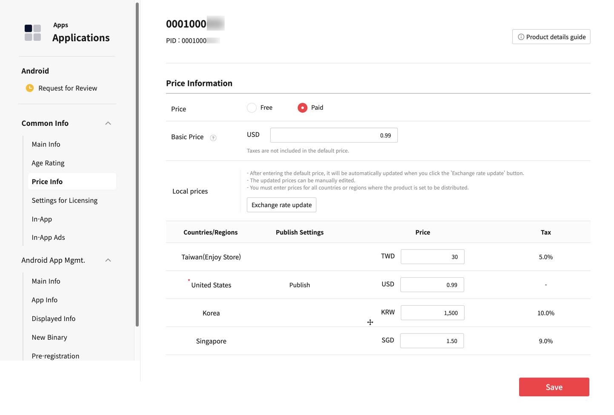This screenshot has height=415, width=614.
Task: Open Settings for Licensing page
Action: [65, 201]
